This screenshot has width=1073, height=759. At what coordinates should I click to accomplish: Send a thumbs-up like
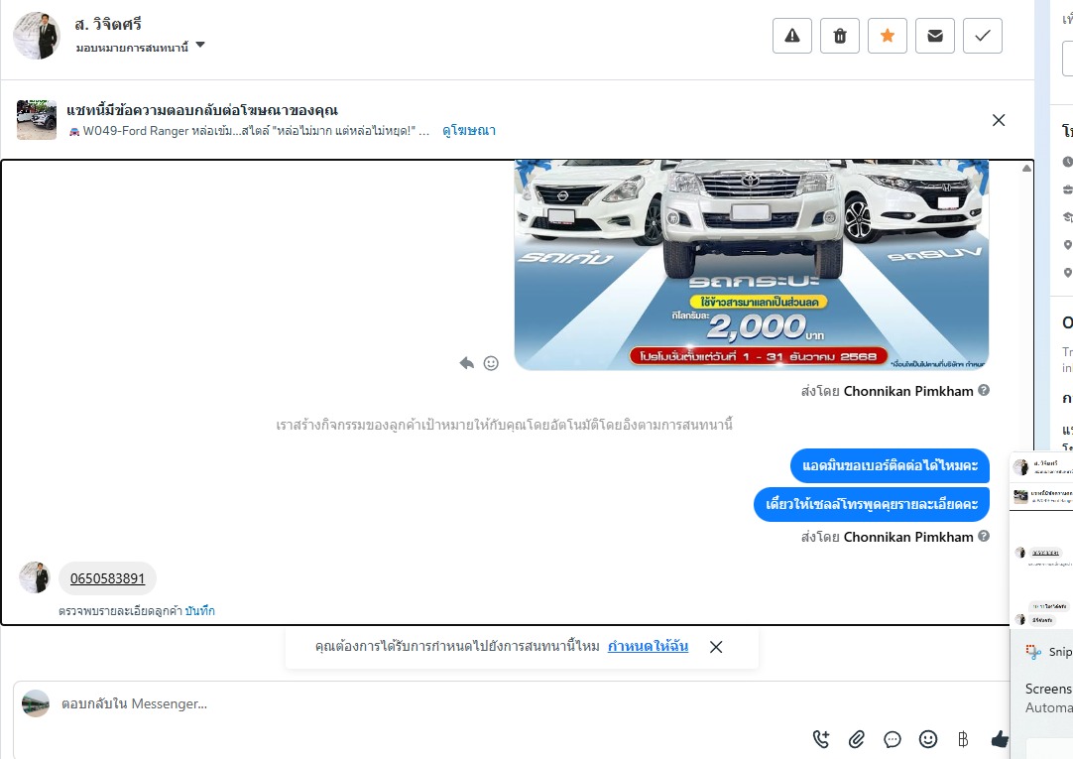click(999, 739)
